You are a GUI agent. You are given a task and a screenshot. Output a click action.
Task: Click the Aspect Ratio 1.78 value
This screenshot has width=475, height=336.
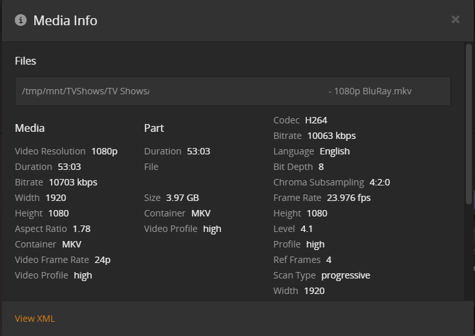81,229
